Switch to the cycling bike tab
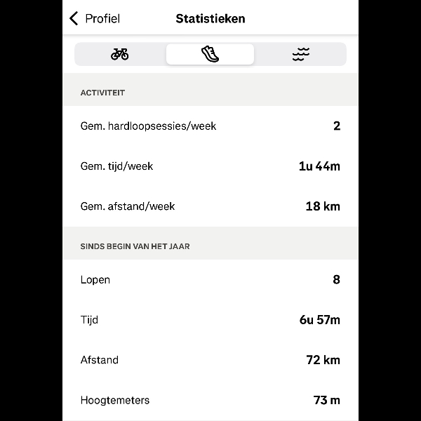The height and width of the screenshot is (421, 421). pos(120,54)
